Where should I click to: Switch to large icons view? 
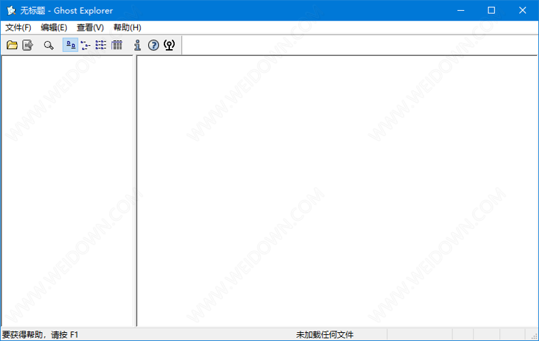click(70, 45)
